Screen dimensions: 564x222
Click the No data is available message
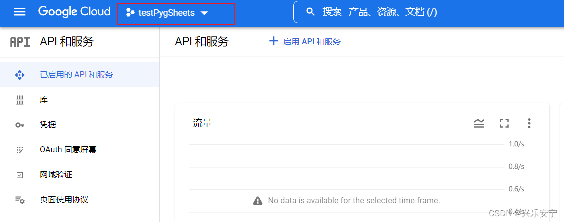point(354,200)
